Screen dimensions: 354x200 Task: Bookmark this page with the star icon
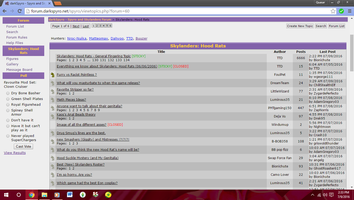coord(333,11)
